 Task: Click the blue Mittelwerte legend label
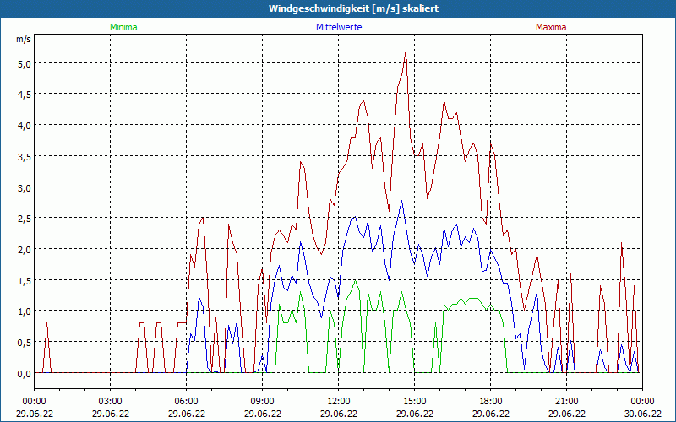point(339,27)
